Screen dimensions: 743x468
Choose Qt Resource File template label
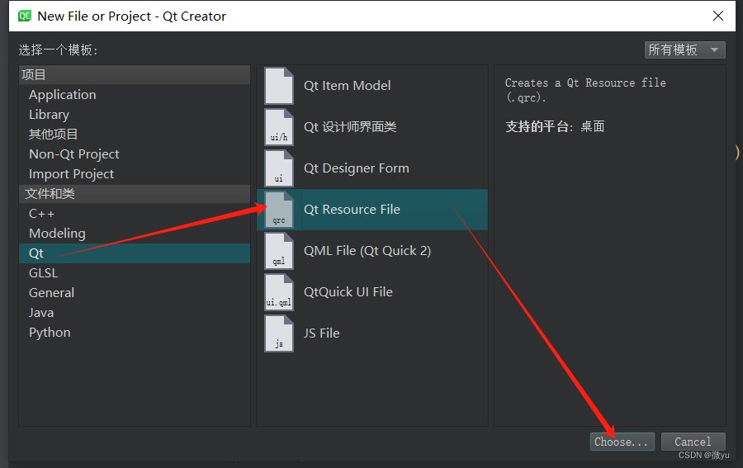click(x=352, y=210)
